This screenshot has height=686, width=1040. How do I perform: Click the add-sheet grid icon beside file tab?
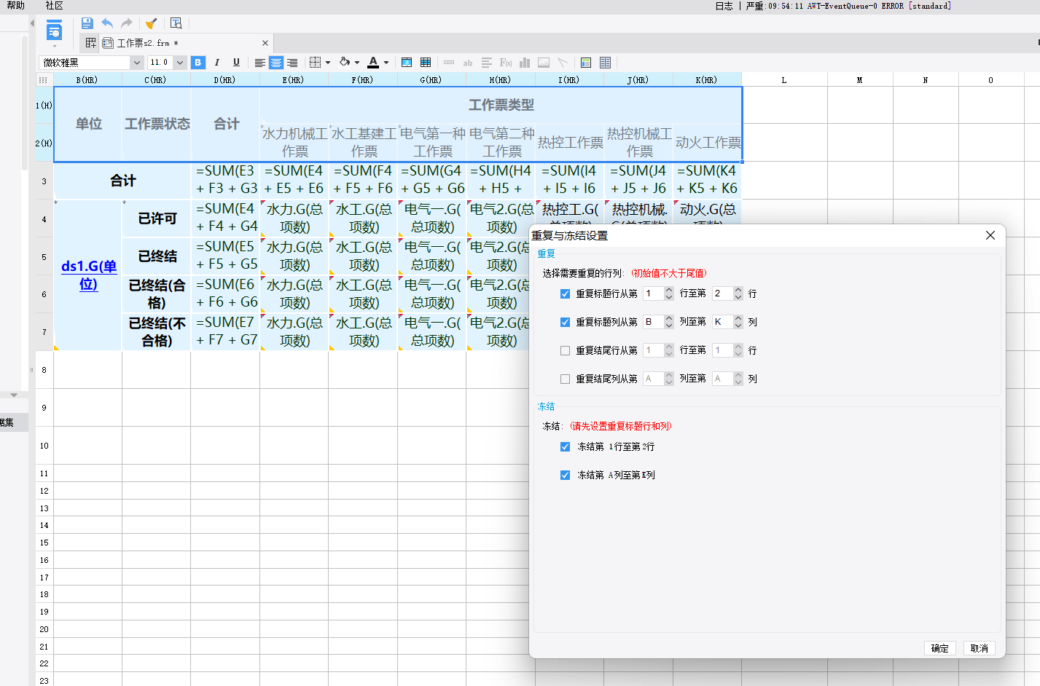tap(91, 43)
